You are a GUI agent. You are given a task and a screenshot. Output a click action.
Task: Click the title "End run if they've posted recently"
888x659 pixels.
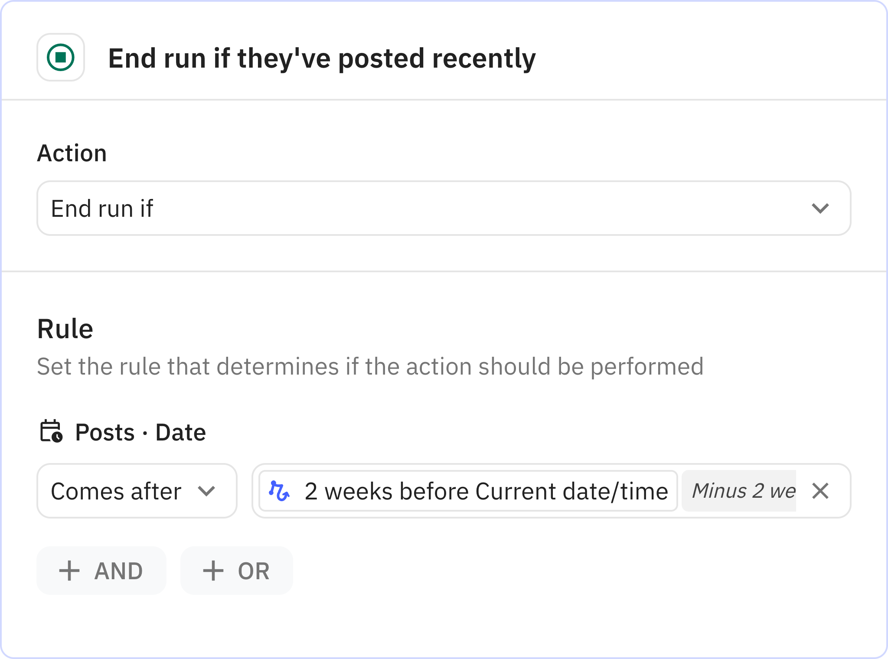click(322, 58)
